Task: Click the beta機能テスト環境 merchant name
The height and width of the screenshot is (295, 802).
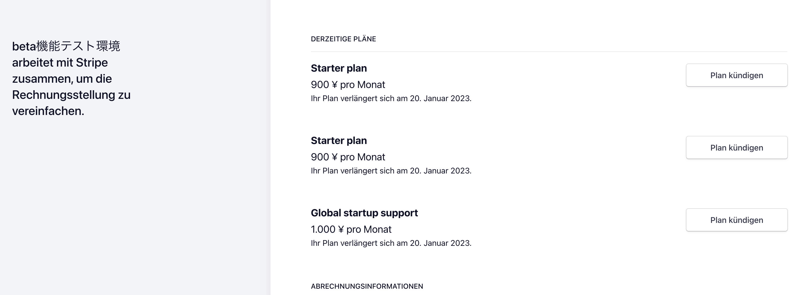Action: click(67, 47)
